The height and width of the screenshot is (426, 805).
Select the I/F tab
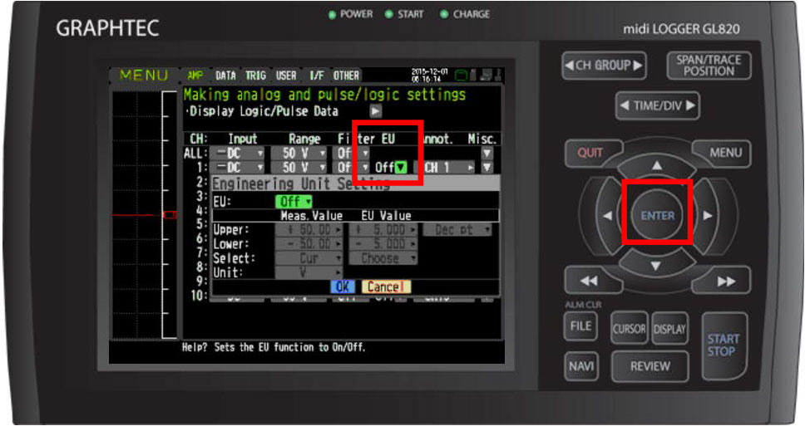pyautogui.click(x=316, y=76)
